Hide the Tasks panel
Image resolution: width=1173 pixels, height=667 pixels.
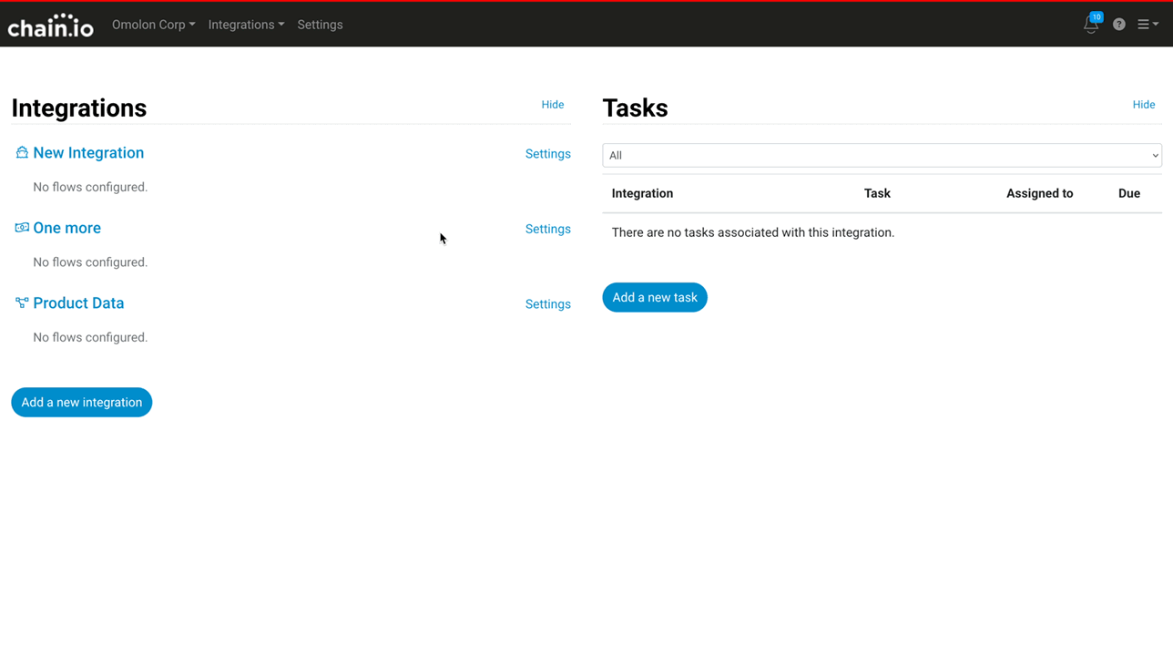(x=1143, y=105)
